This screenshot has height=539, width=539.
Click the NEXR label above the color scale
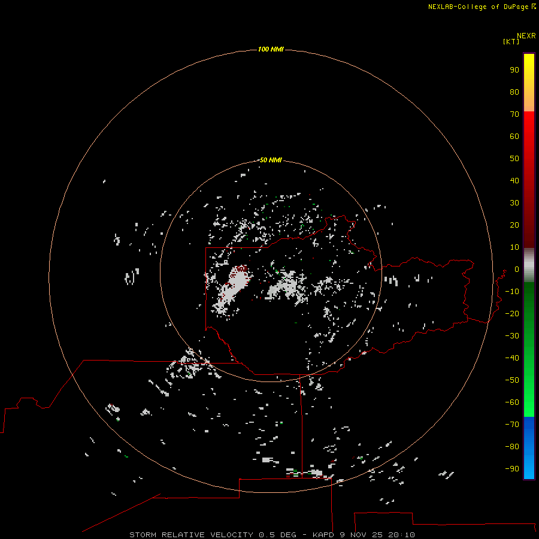[526, 36]
